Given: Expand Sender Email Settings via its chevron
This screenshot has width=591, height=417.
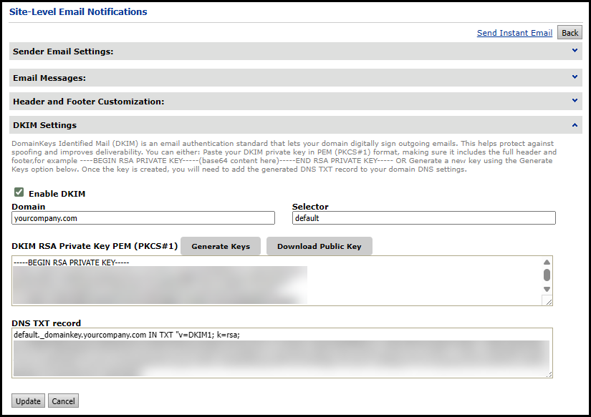Looking at the screenshot, I should [575, 51].
